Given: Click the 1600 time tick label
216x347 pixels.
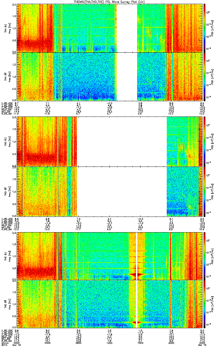Looking at the screenshot, I should tap(140, 342).
